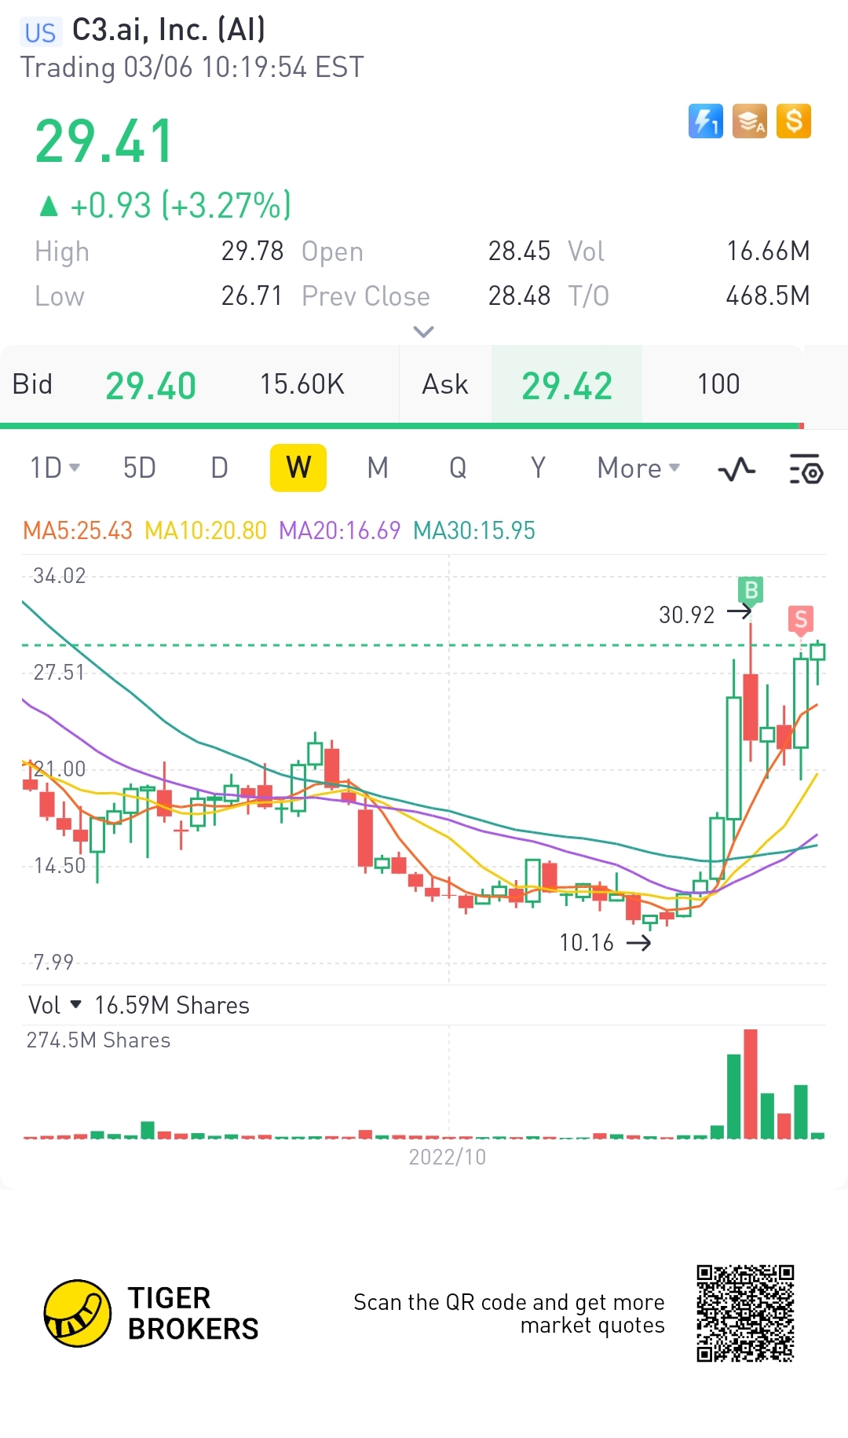848x1438 pixels.
Task: Tap the QR code image
Action: pos(745,1313)
